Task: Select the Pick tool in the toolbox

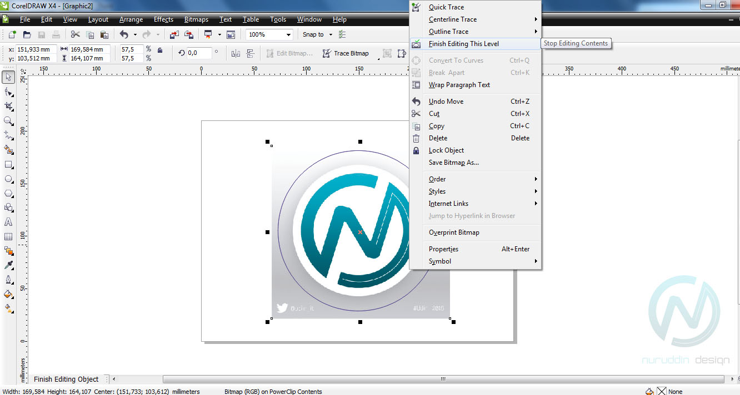Action: pyautogui.click(x=8, y=77)
